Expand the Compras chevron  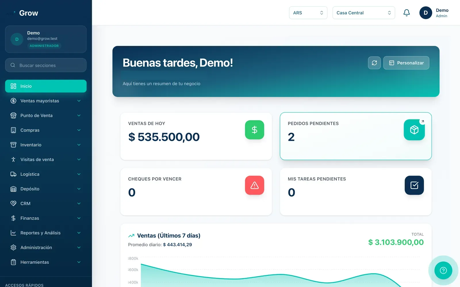tap(79, 130)
